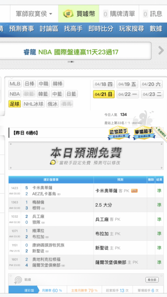Click the 卡米奧蒂薩 team name in the match column
Image resolution: width=167 pixels, height=297 pixels.
pyautogui.click(x=42, y=188)
